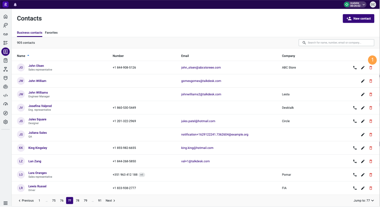The image size is (380, 207).
Task: Open the settings gear in the sidebar
Action: (x=6, y=122)
